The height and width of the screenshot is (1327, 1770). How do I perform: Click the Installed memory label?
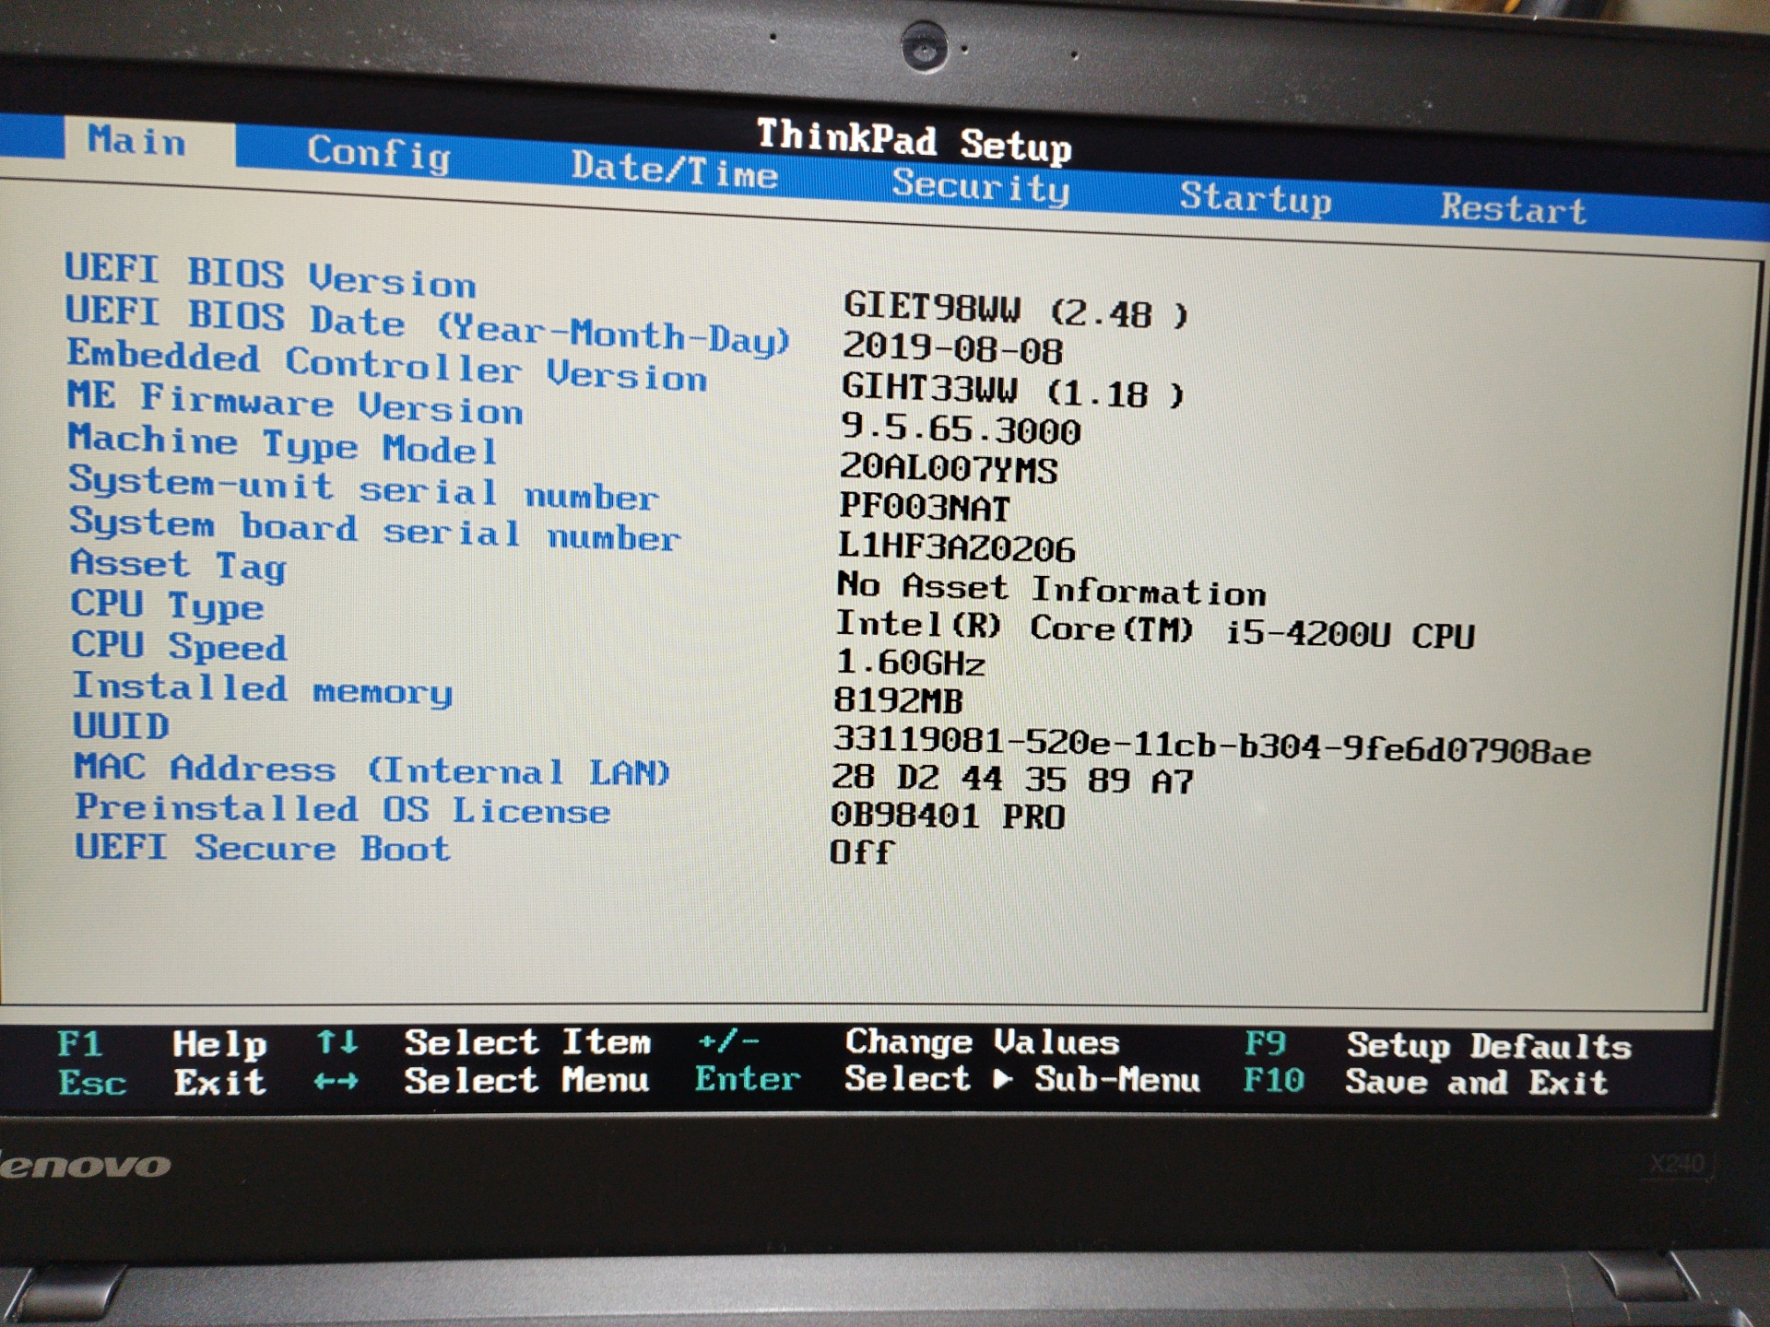pyautogui.click(x=263, y=688)
